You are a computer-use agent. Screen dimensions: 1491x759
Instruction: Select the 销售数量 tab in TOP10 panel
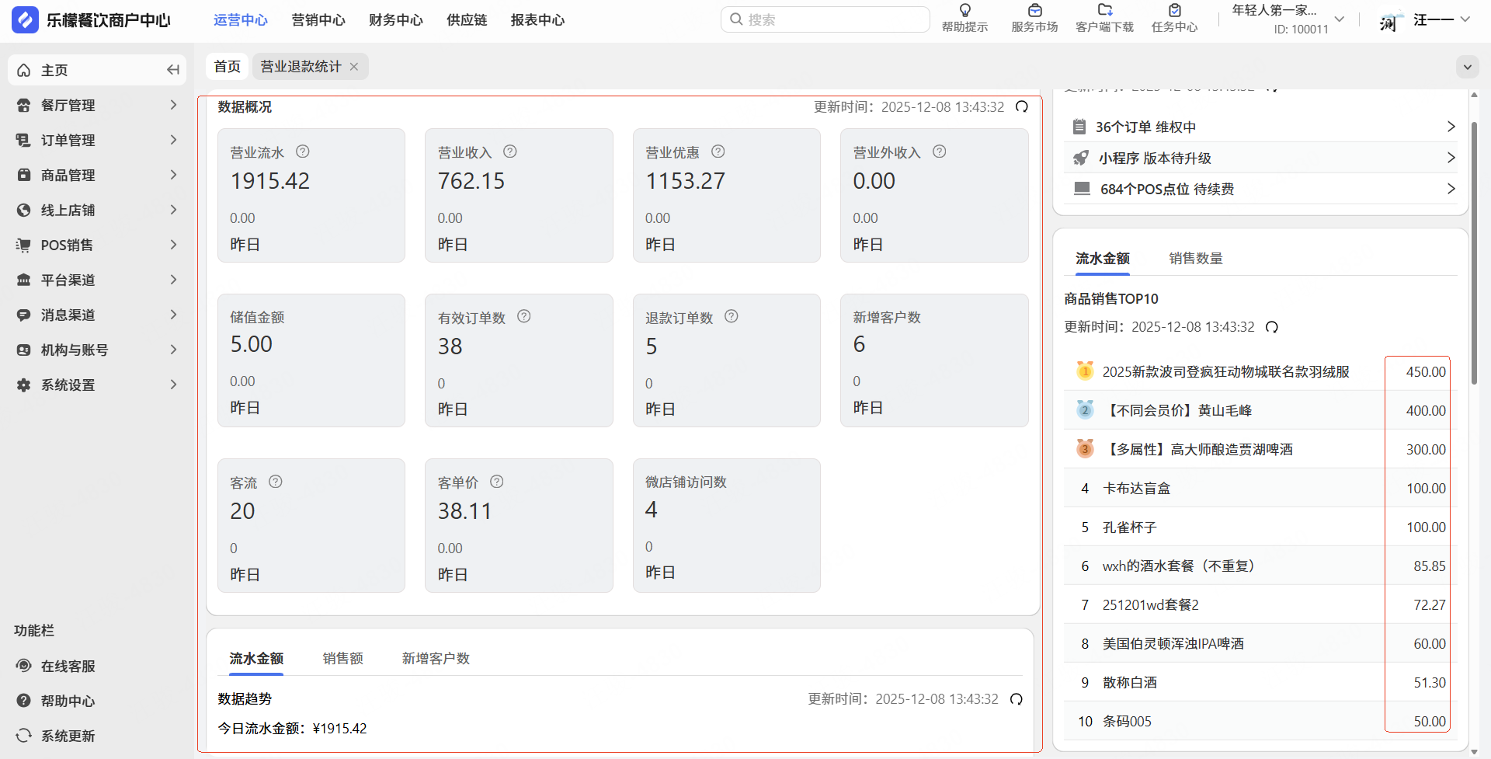point(1196,259)
